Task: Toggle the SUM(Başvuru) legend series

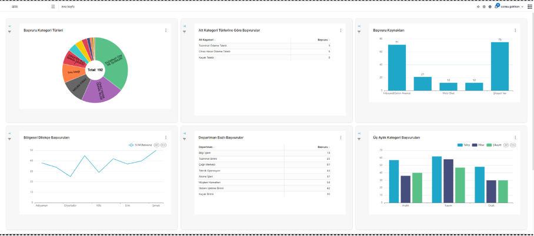Action: pos(141,145)
